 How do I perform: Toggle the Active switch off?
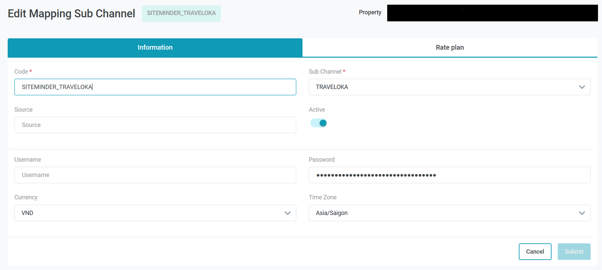pos(319,123)
